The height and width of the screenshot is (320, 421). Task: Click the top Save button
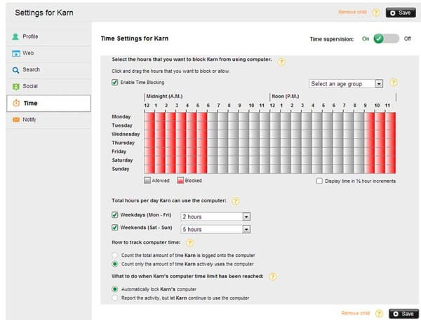coord(401,13)
